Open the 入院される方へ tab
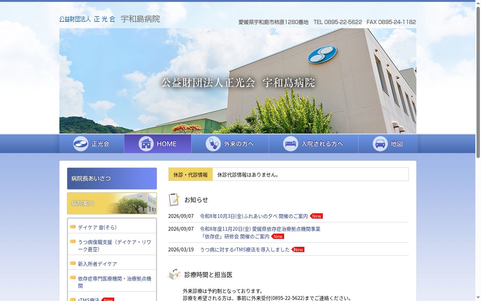 coord(314,144)
